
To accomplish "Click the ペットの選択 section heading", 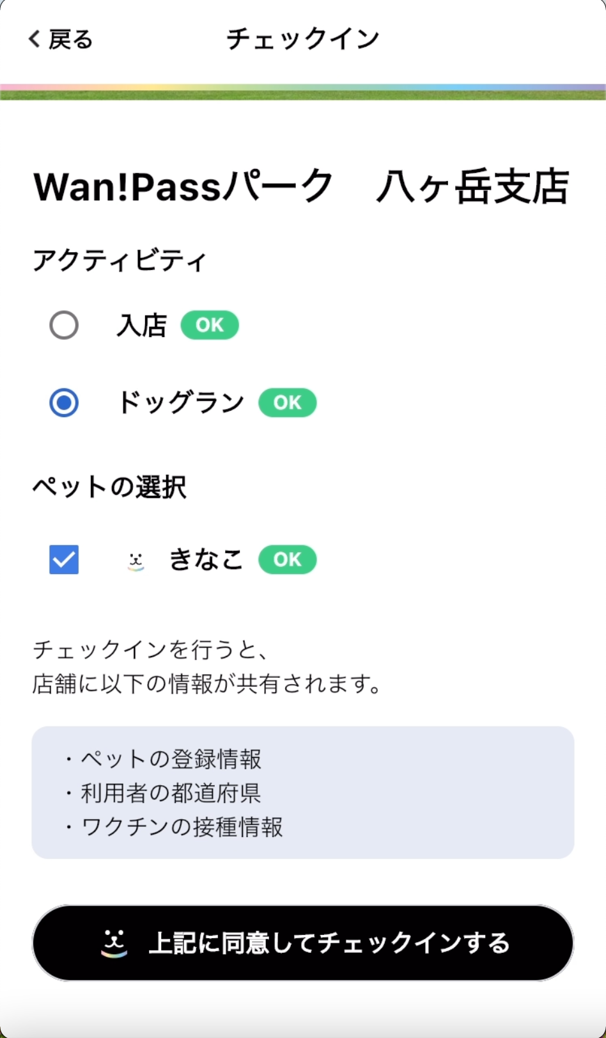I will coord(109,488).
